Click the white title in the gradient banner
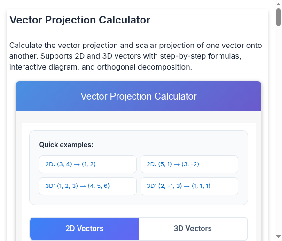This screenshot has width=282, height=241. point(139,96)
